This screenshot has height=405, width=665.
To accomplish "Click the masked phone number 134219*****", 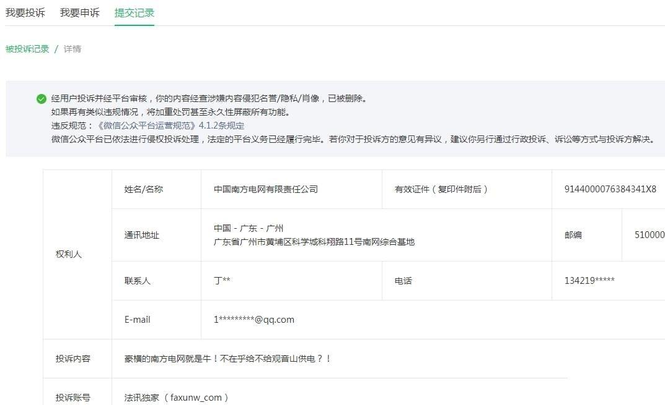I will pyautogui.click(x=589, y=281).
